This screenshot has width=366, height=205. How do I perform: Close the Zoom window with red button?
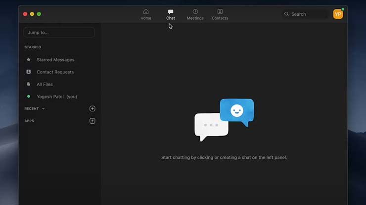click(25, 14)
